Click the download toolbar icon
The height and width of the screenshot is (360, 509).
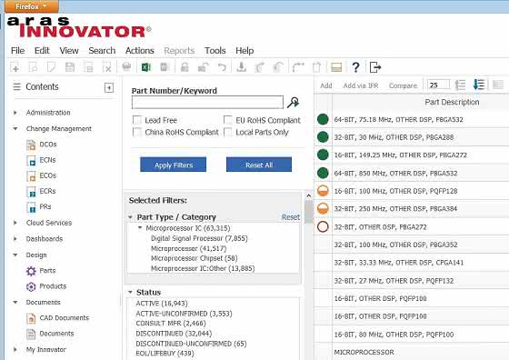[241, 67]
